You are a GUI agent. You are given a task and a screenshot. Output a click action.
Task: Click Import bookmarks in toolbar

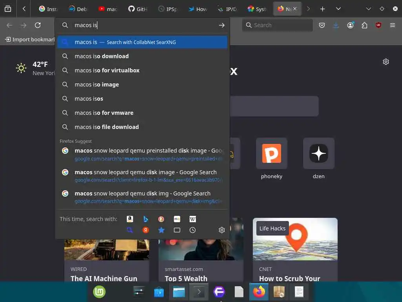pos(30,39)
